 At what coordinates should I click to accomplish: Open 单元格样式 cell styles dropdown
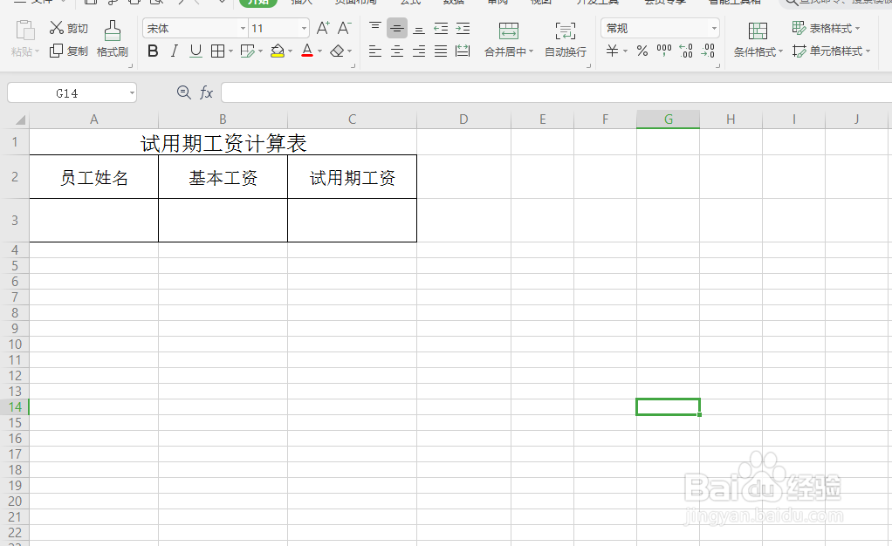(x=831, y=51)
